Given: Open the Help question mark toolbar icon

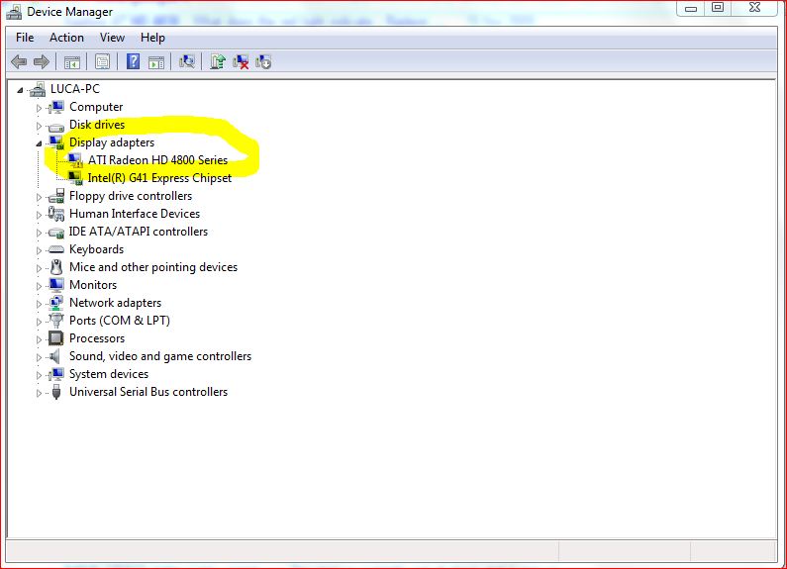Looking at the screenshot, I should coord(133,61).
